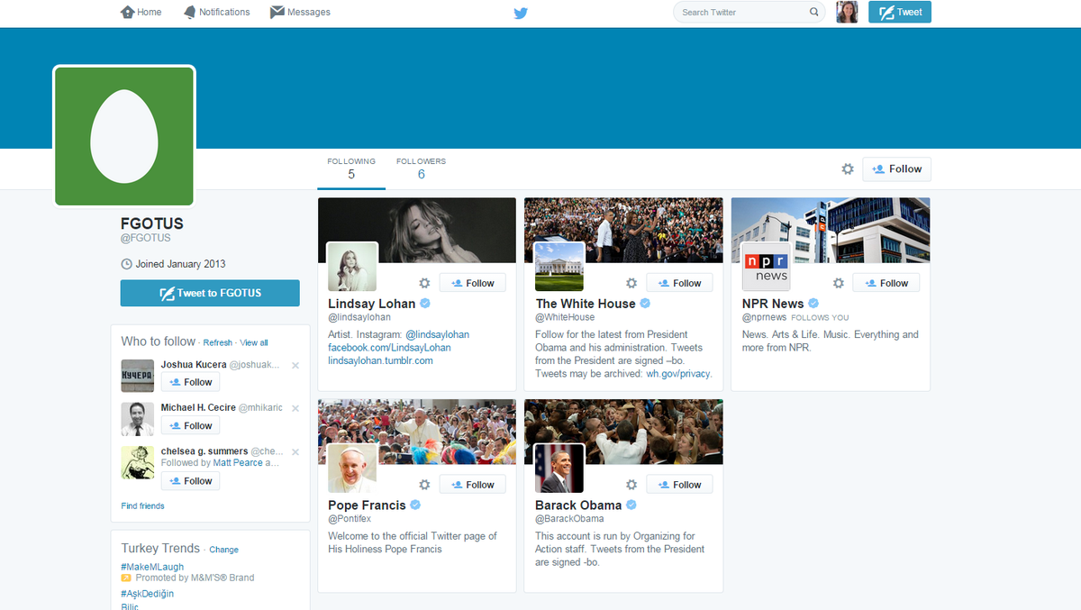Focus the Search Twitter field
Viewport: 1081px width, 610px height.
click(749, 12)
